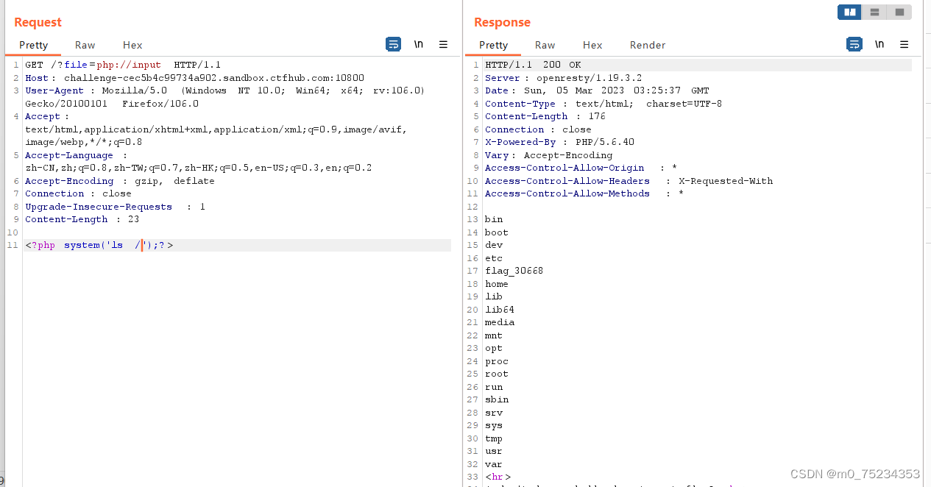Select side-by-side layout view icon
The image size is (931, 487).
click(849, 12)
